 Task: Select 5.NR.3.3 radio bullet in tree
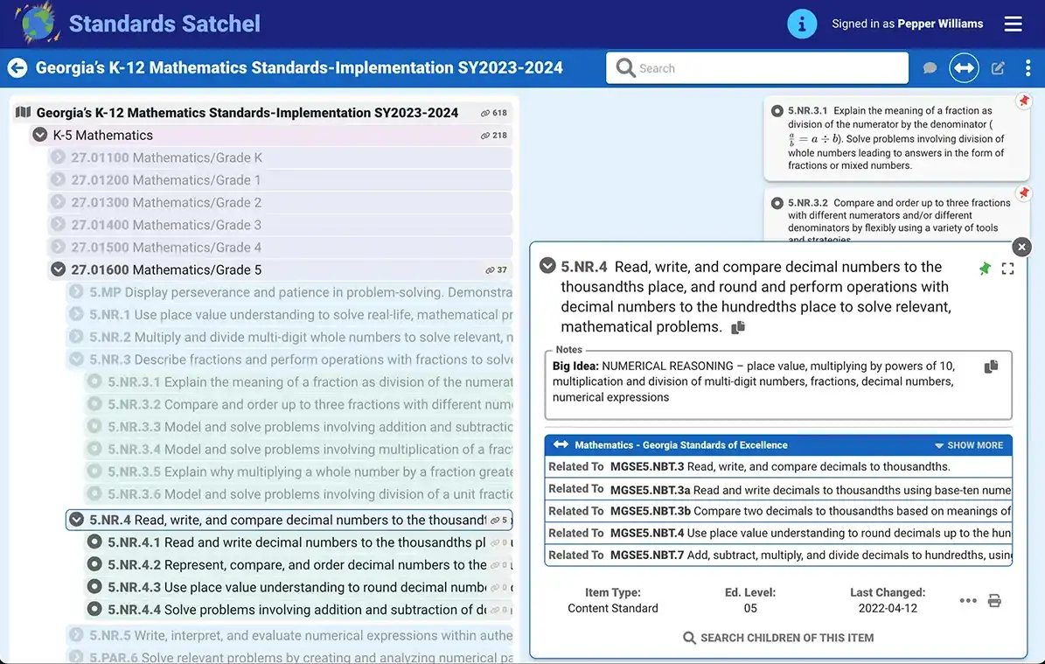click(94, 427)
